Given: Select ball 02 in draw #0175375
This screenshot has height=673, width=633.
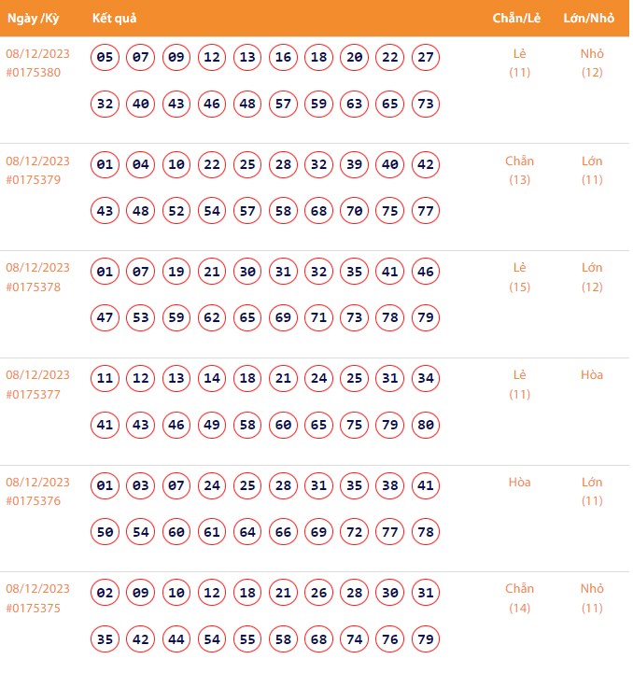Looking at the screenshot, I should pyautogui.click(x=105, y=594).
